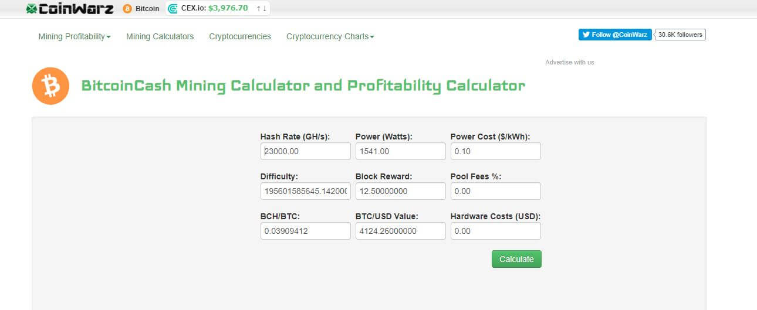Click the Difficulty label text
Image resolution: width=757 pixels, height=310 pixels.
[279, 176]
